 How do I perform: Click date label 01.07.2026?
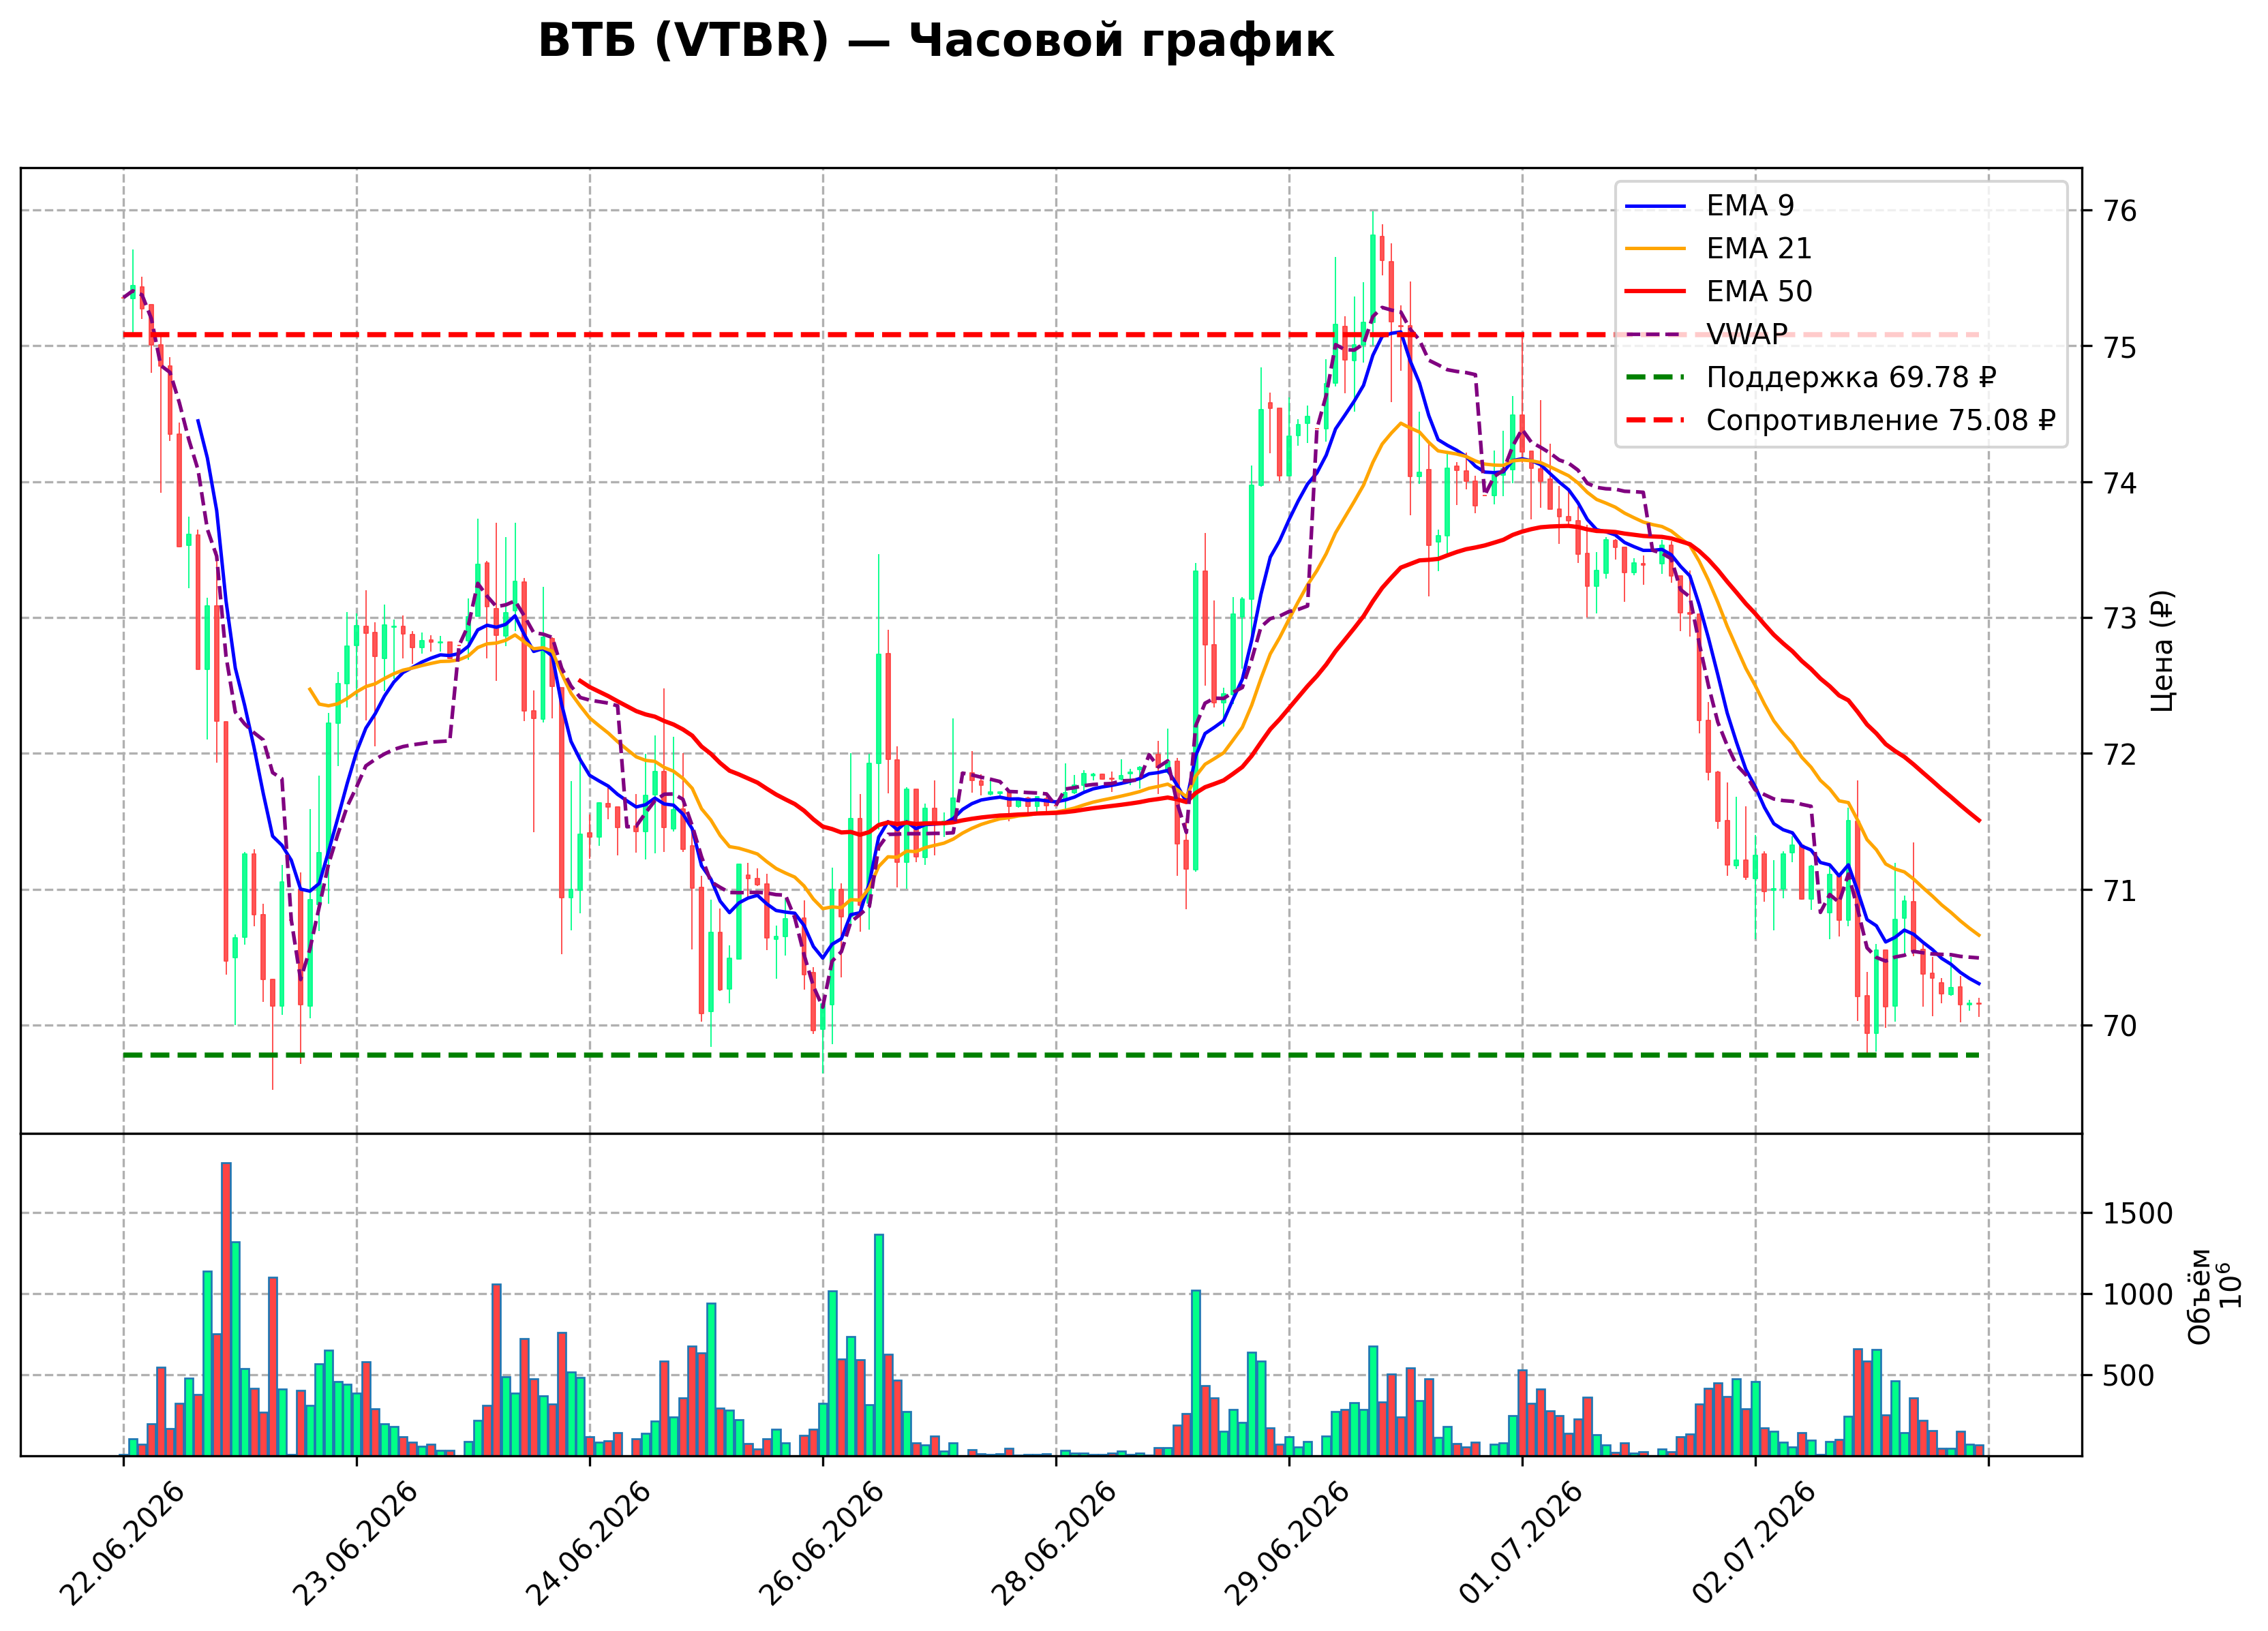[1522, 1543]
